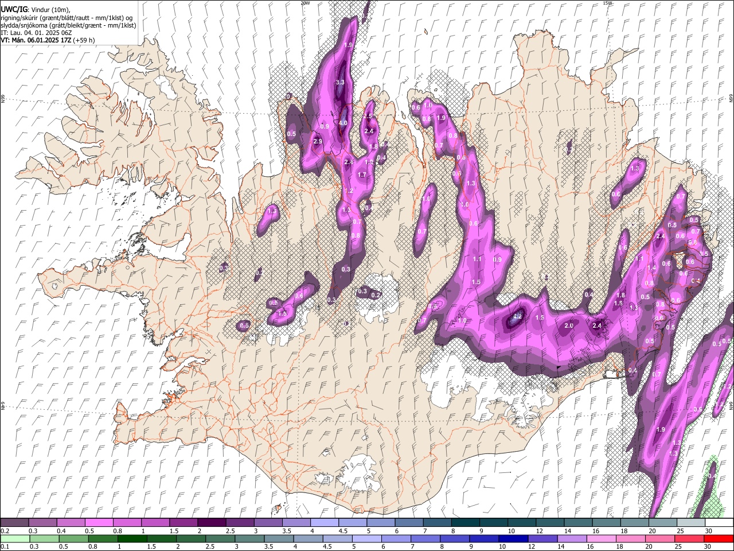Select the light lavender 4 swatch in upper scale
Screen dimensions: 734x551
point(325,522)
